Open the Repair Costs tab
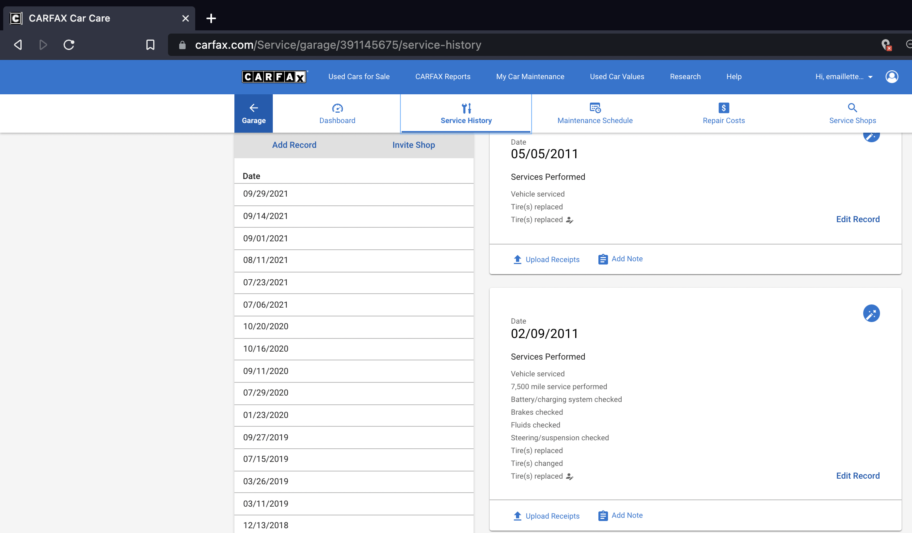 pos(724,113)
